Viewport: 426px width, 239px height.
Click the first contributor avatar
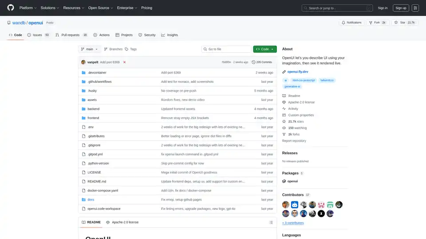[x=286, y=205]
